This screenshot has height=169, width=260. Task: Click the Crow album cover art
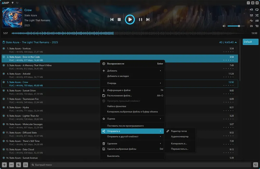[12, 17]
